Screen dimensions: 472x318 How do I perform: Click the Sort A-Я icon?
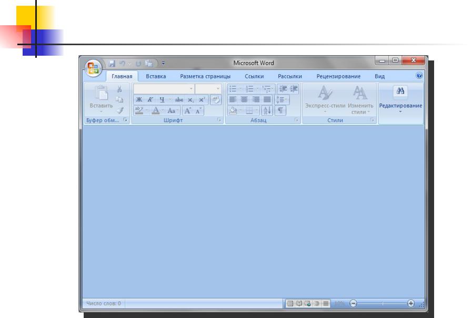(x=267, y=110)
